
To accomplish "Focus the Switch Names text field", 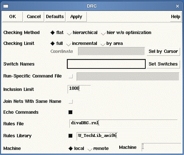I will [106, 64].
